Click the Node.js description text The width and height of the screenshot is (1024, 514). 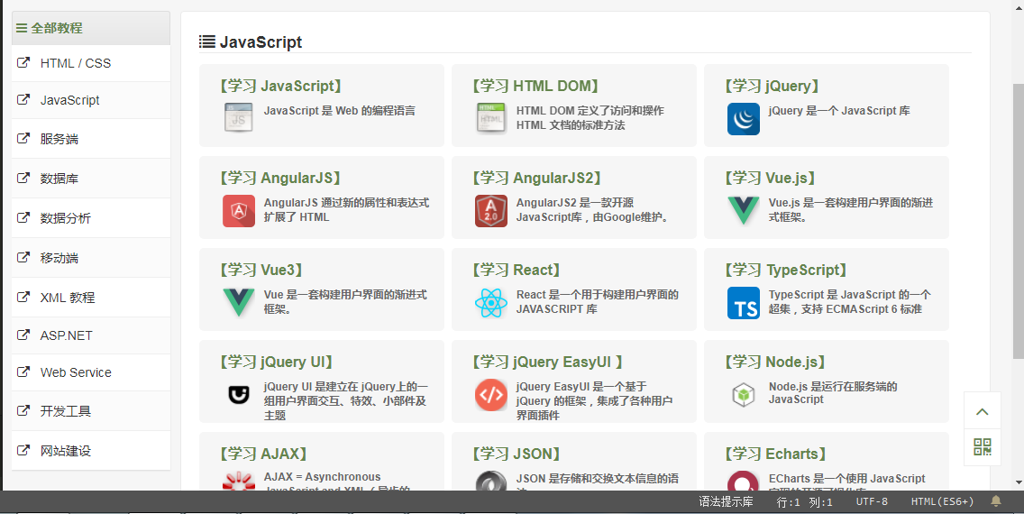pyautogui.click(x=833, y=392)
